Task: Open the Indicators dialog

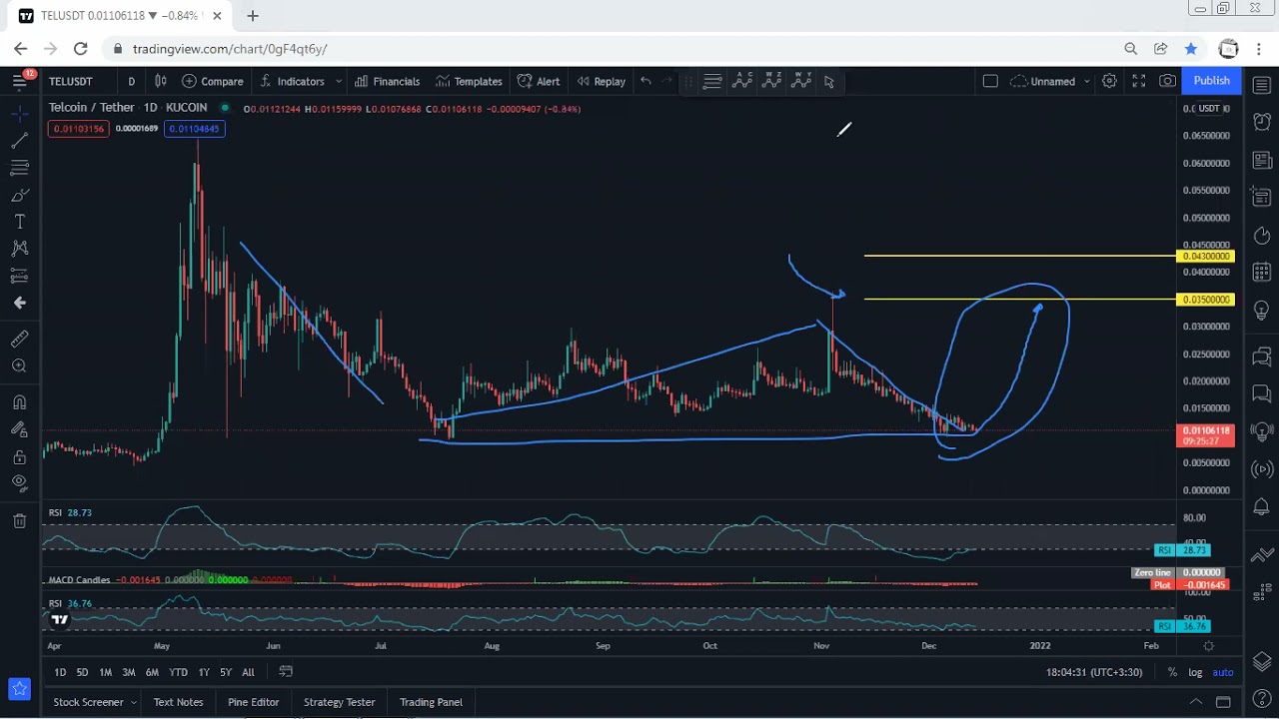Action: pos(292,81)
